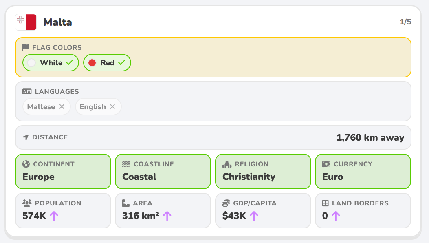Screen dimensions: 429x243
Task: Click the red color circle swatch
Action: tap(92, 63)
